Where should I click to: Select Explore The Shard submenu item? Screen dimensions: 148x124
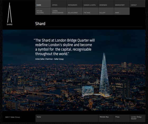43,11
